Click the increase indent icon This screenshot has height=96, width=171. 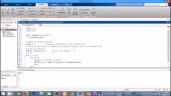coord(50,14)
